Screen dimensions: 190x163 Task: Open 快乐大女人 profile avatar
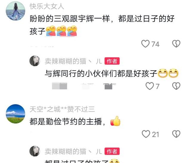point(16,11)
